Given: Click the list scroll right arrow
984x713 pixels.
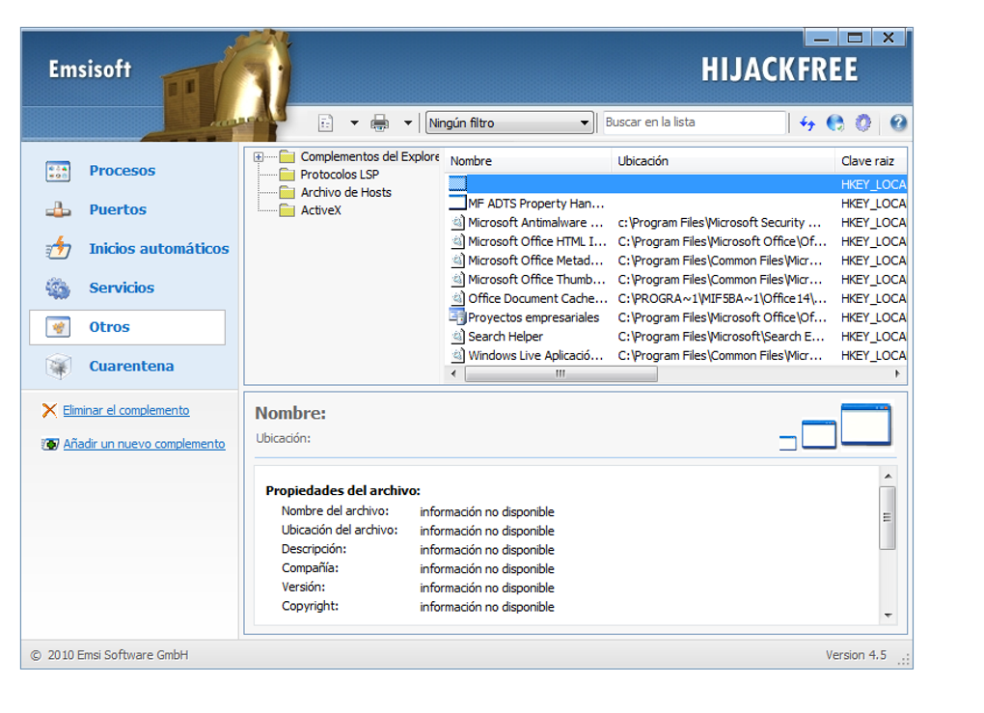Looking at the screenshot, I should click(897, 374).
